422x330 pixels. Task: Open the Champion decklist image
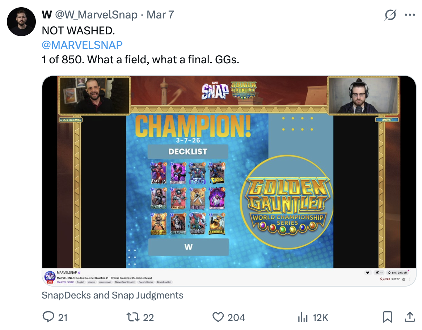[229, 181]
